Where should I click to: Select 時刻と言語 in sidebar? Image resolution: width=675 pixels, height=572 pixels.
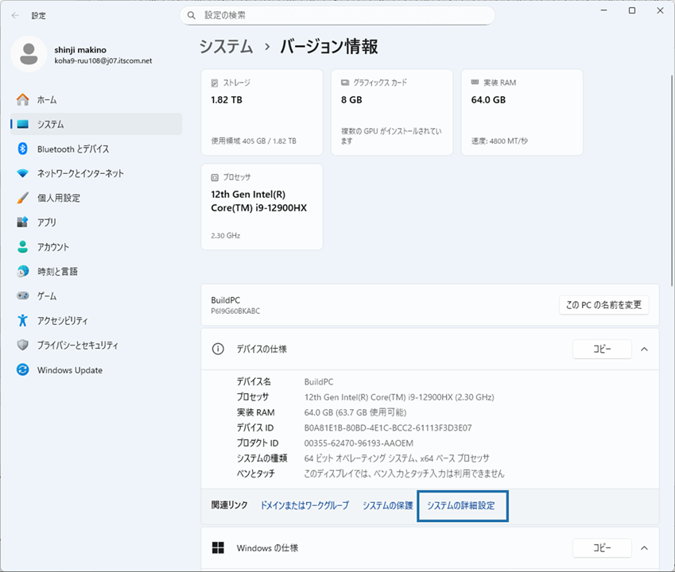click(96, 272)
